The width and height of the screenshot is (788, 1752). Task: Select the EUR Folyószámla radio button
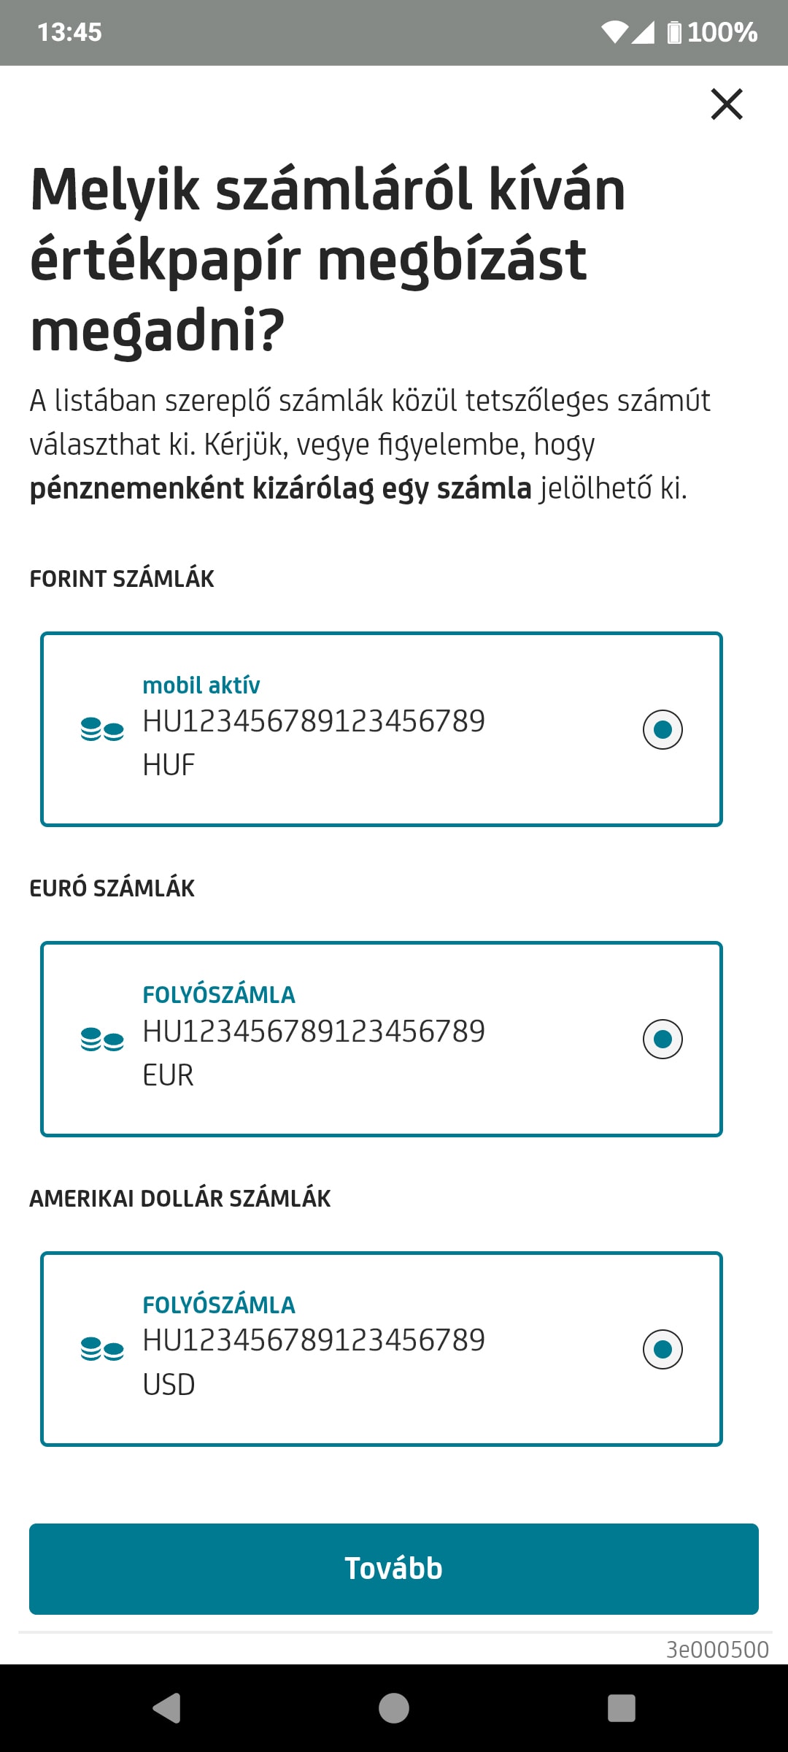click(663, 1039)
